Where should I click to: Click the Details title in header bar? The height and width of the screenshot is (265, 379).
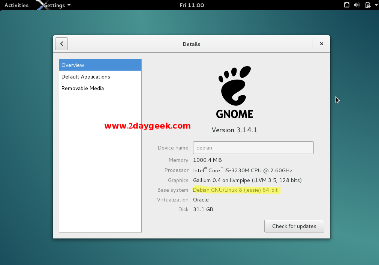[191, 44]
